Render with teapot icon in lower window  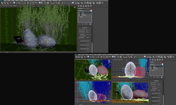coord(173,57)
